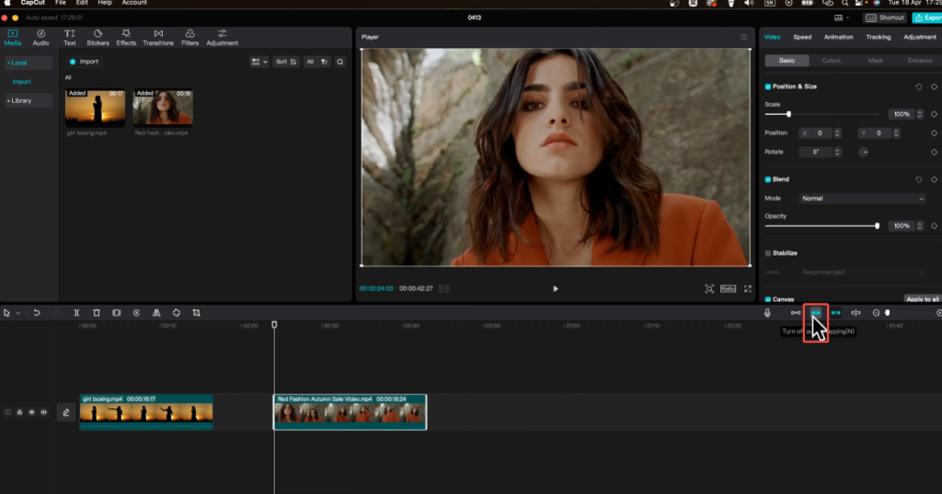This screenshot has height=494, width=942.
Task: Toggle the linkage icon beside auto snapping
Action: coord(835,313)
